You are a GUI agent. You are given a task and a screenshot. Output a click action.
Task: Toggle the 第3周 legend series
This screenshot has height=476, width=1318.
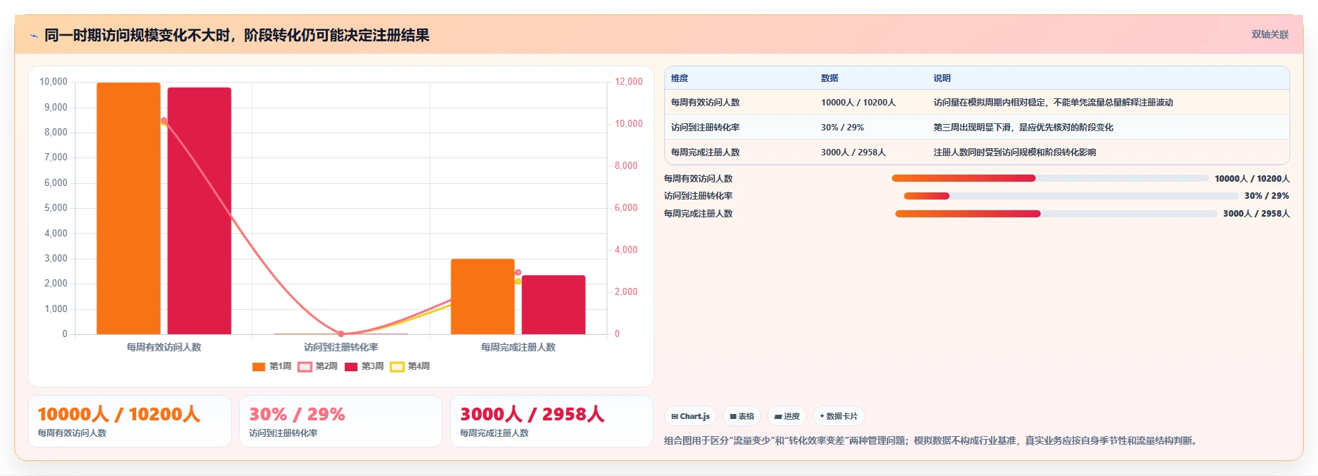point(364,366)
